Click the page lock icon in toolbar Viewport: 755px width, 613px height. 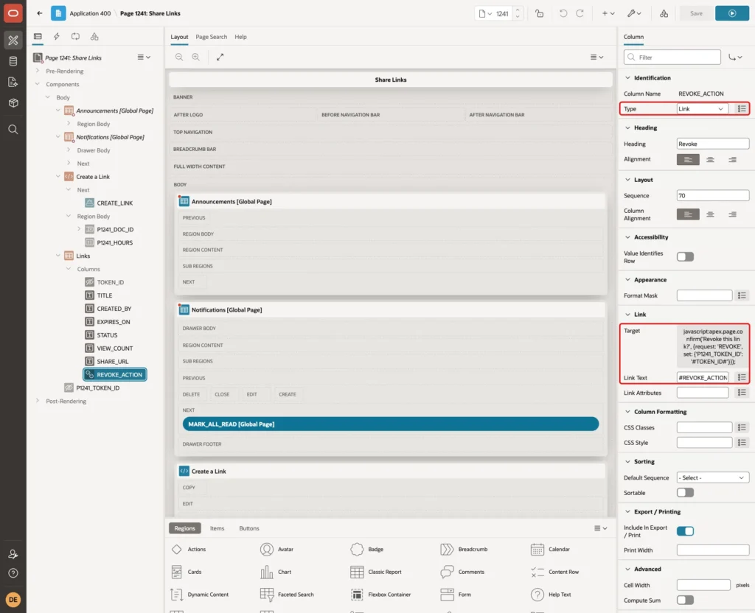point(539,13)
